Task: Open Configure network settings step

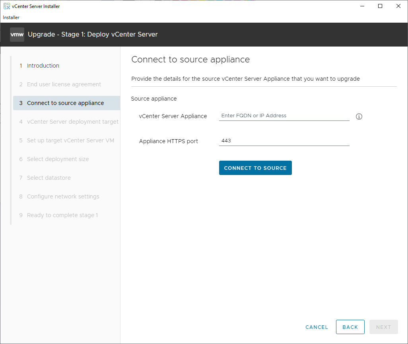Action: [x=63, y=196]
